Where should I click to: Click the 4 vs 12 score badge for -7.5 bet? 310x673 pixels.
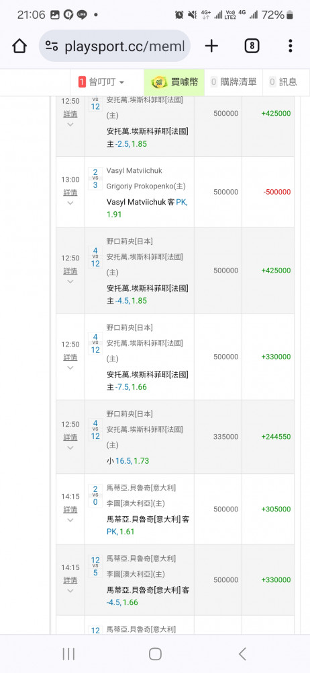[95, 343]
